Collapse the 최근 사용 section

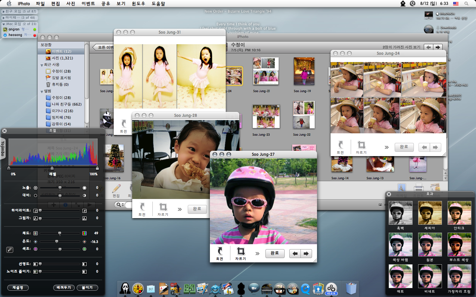click(x=42, y=65)
